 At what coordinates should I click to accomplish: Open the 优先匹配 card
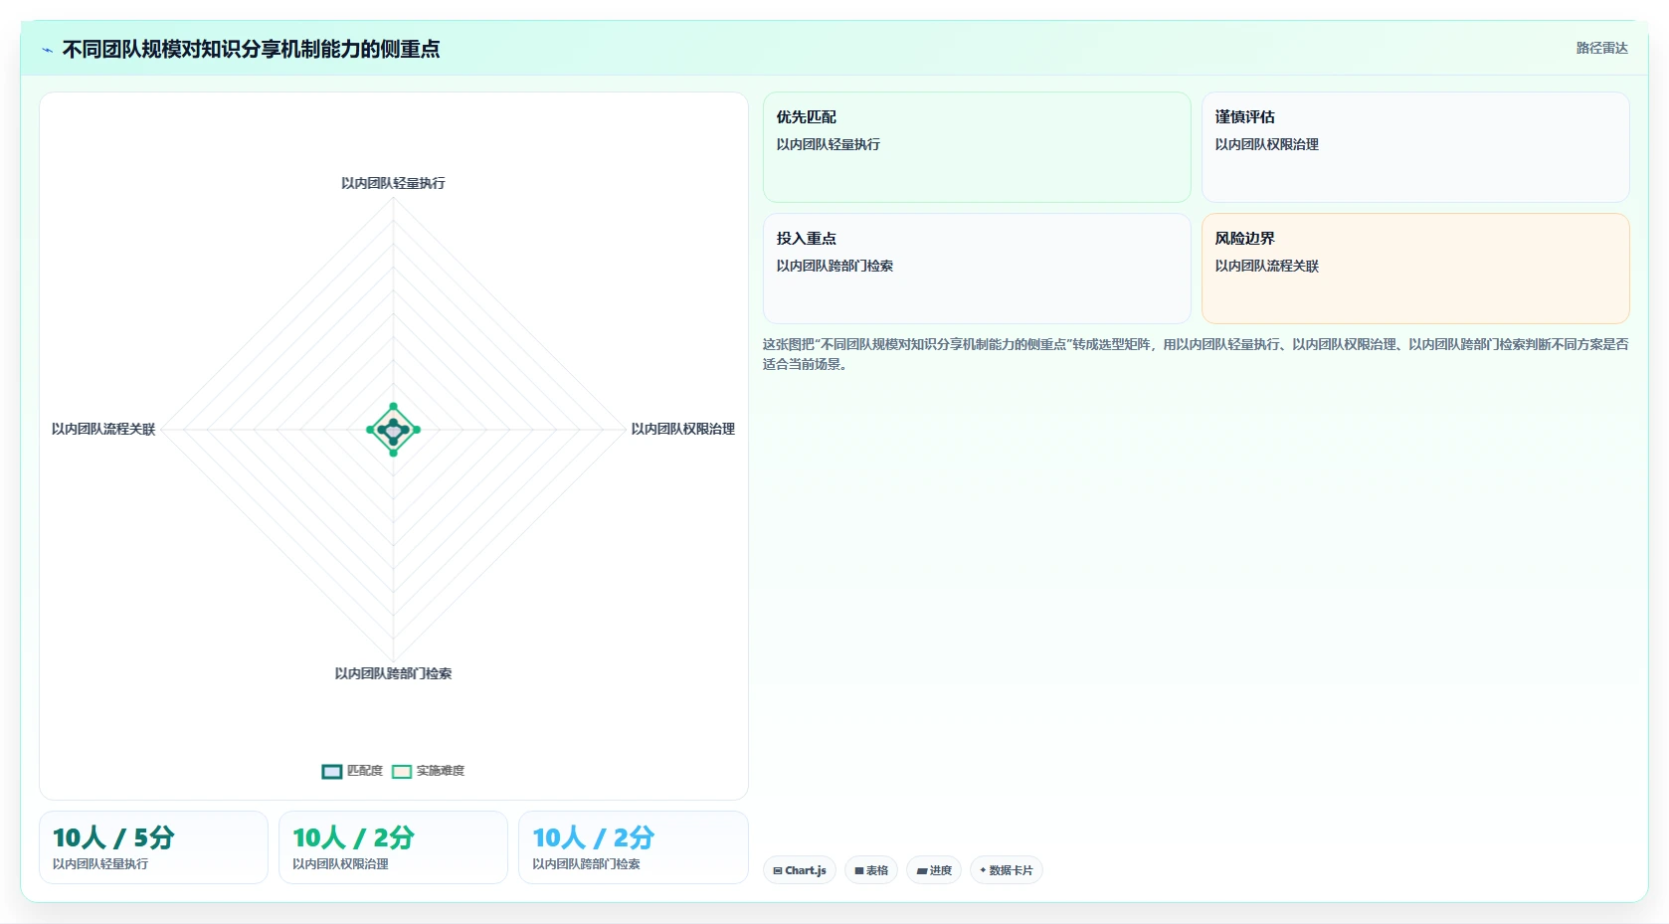tap(977, 147)
